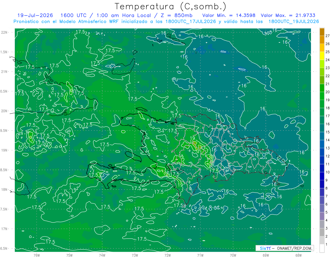This screenshot has height=259, width=335.
Task: Pick the white colorbar segment below 1
Action: (x=322, y=248)
